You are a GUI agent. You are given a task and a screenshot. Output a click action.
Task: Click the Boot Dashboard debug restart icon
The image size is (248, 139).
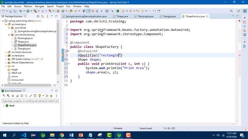point(8,96)
